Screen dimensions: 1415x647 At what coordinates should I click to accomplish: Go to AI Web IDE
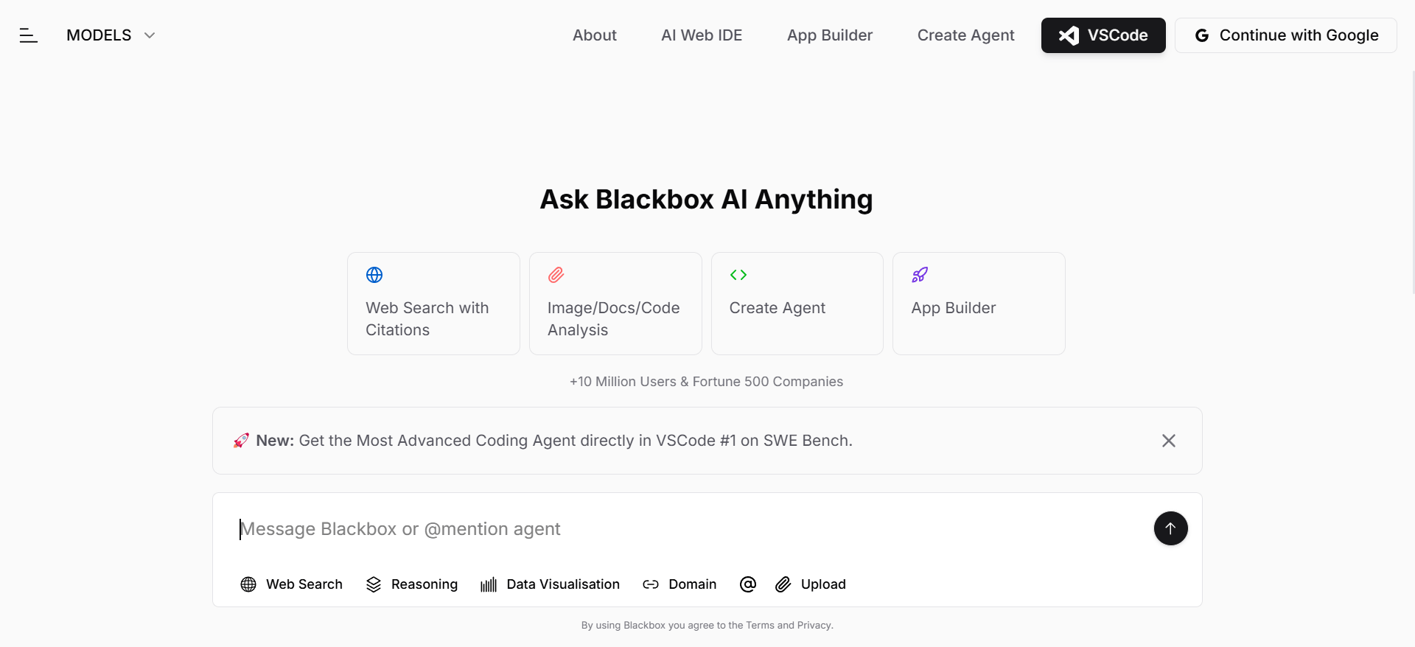pos(702,35)
